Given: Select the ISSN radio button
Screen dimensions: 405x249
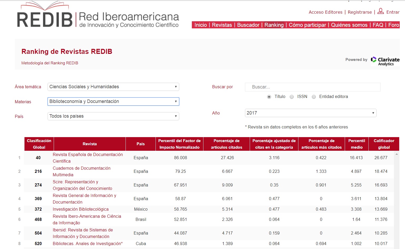Looking at the screenshot, I should point(292,97).
